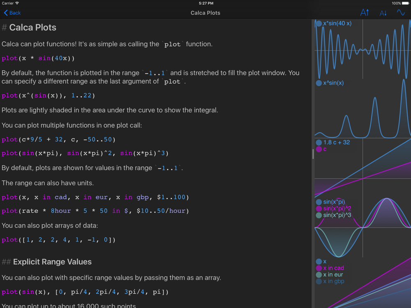Click the Wi-Fi icon in the status bar
The height and width of the screenshot is (308, 411).
click(17, 3)
